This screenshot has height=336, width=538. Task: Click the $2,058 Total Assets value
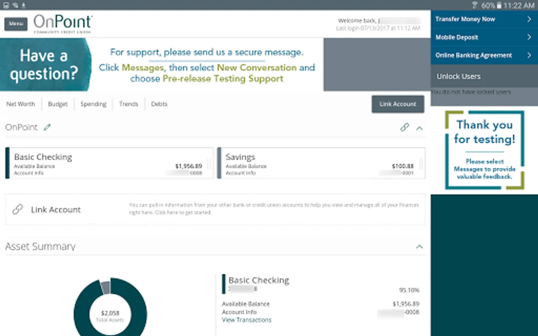coord(110,313)
